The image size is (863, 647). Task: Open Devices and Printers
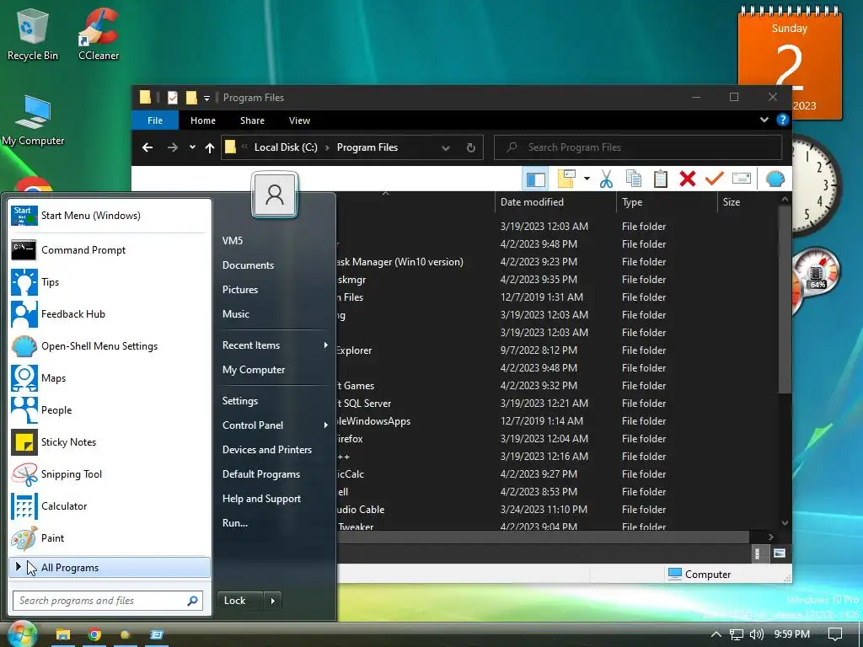point(267,450)
